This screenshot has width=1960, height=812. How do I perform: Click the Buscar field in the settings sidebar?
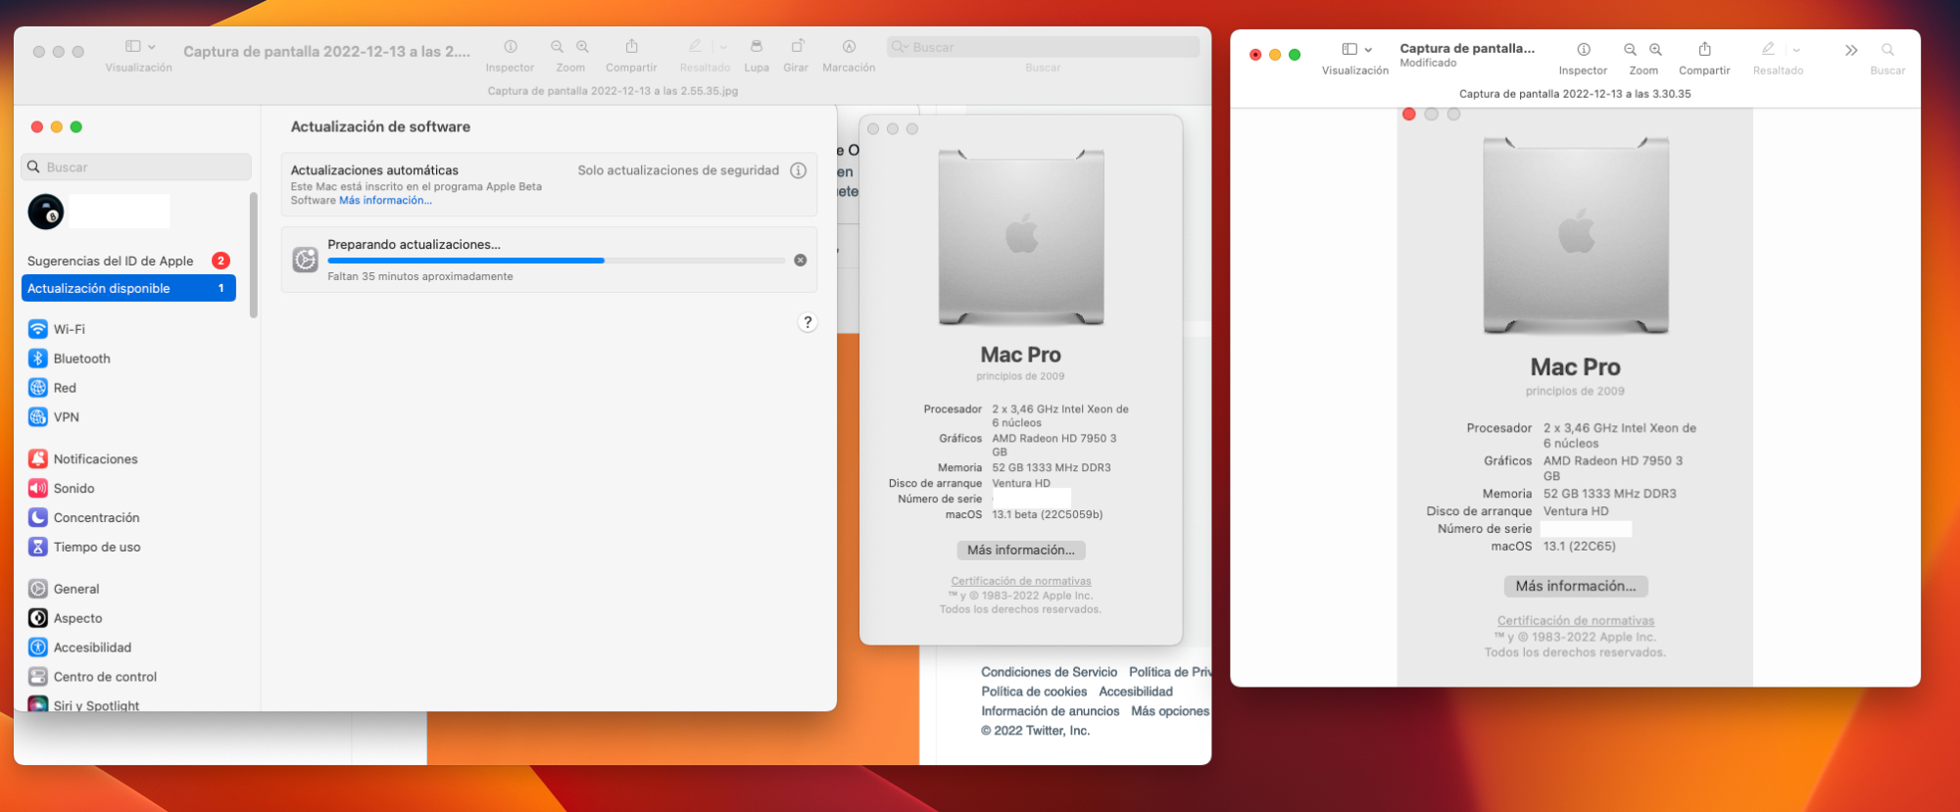point(136,167)
